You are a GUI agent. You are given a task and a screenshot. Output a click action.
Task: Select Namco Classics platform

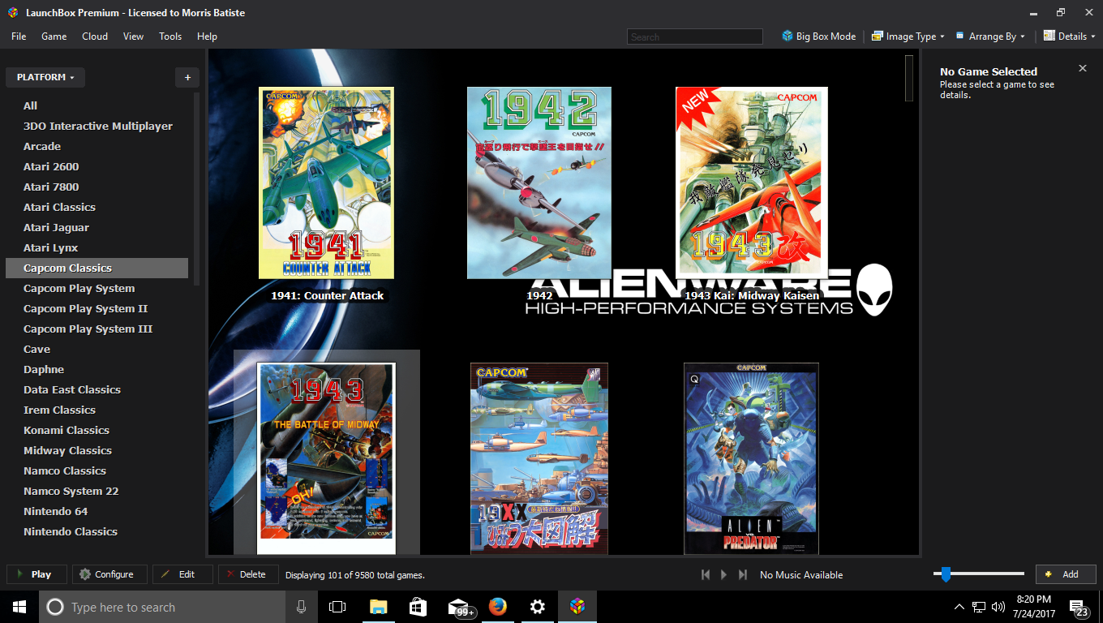click(x=97, y=470)
